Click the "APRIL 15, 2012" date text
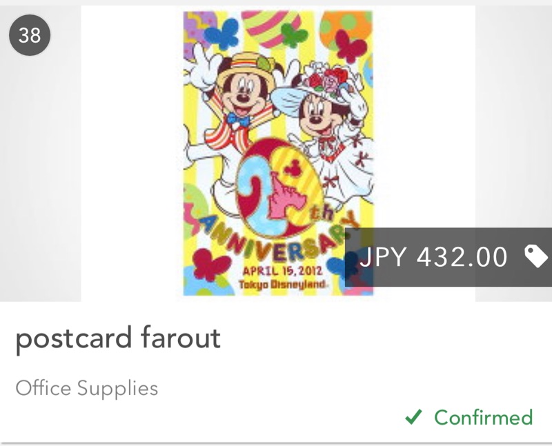This screenshot has height=446, width=552. [278, 271]
